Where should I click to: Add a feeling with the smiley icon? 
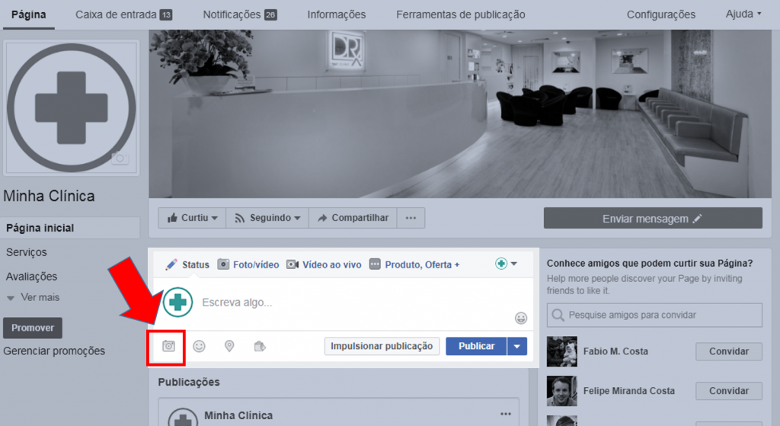tap(199, 346)
